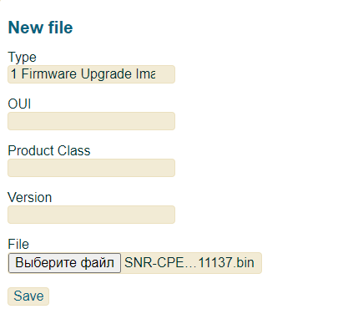This screenshot has width=343, height=319.
Task: Select the Version input field
Action: click(91, 215)
